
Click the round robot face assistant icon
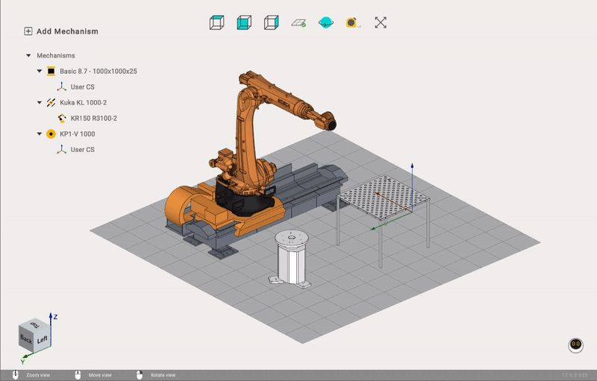coord(575,344)
